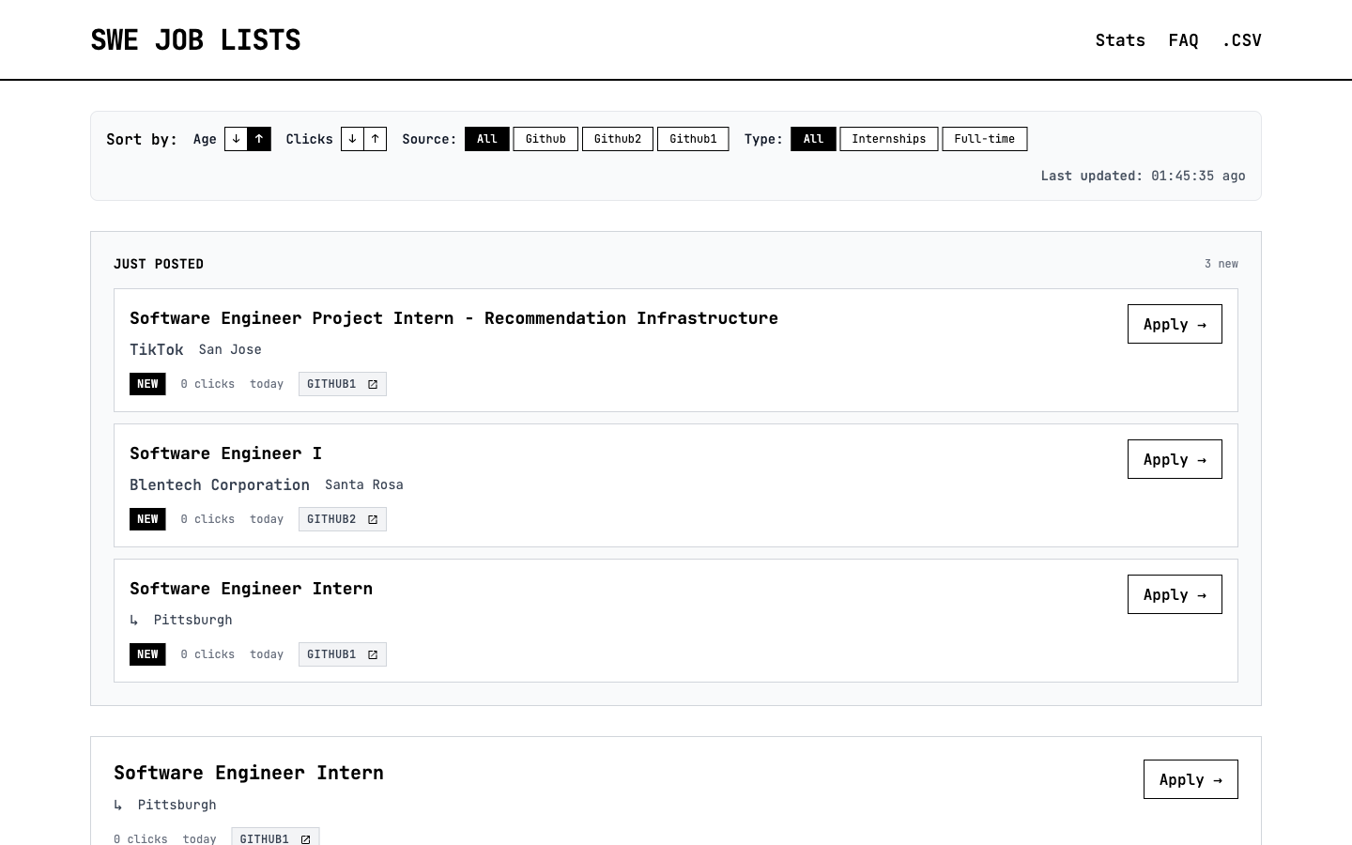Filter source by Github

[545, 139]
